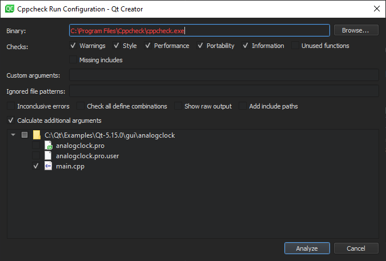
Task: Disable Calculate additional arguments
Action: click(x=11, y=121)
